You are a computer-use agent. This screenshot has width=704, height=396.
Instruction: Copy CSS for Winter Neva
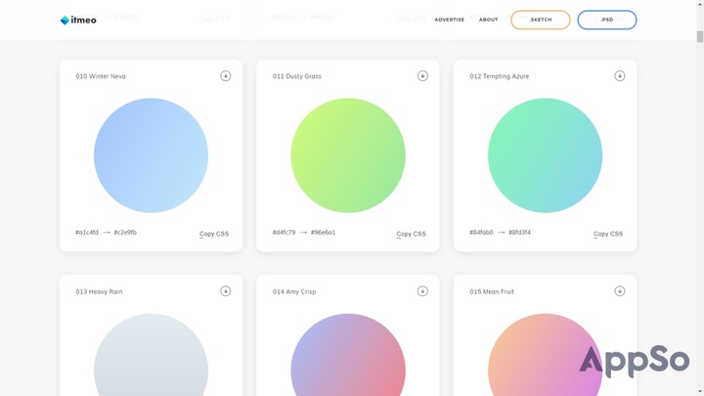(x=214, y=234)
